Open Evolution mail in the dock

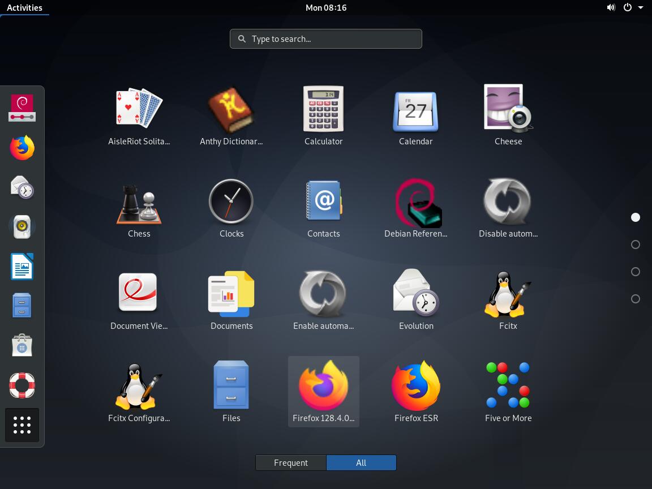point(22,187)
